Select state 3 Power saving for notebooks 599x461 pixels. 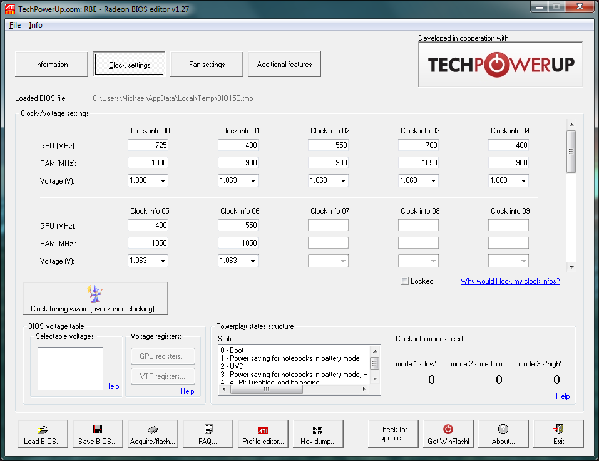point(294,374)
